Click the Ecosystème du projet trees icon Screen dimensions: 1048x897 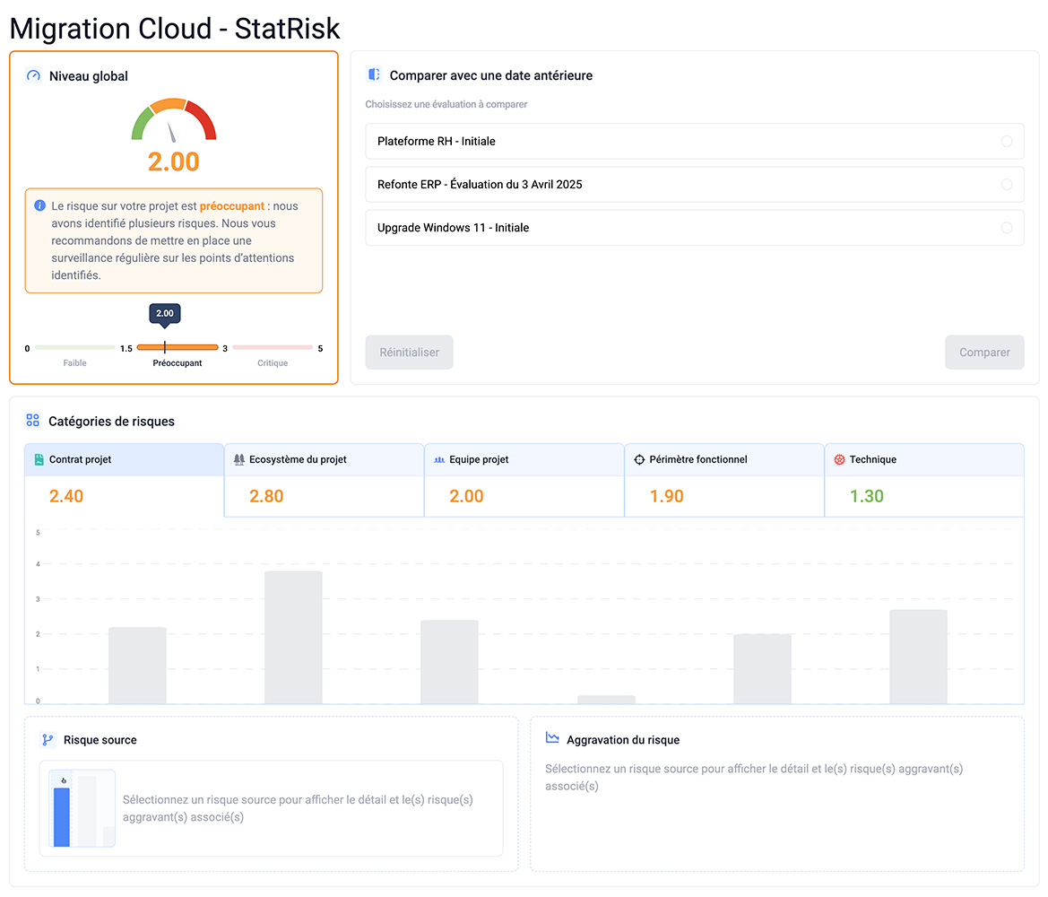click(238, 460)
